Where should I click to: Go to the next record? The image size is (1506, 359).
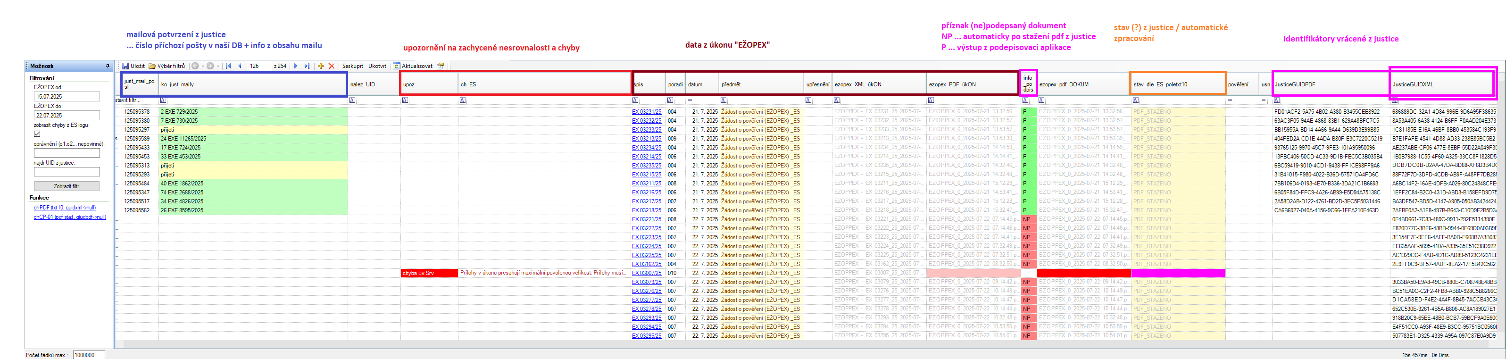click(296, 66)
